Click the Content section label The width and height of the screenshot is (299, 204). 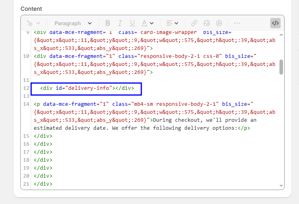[31, 9]
